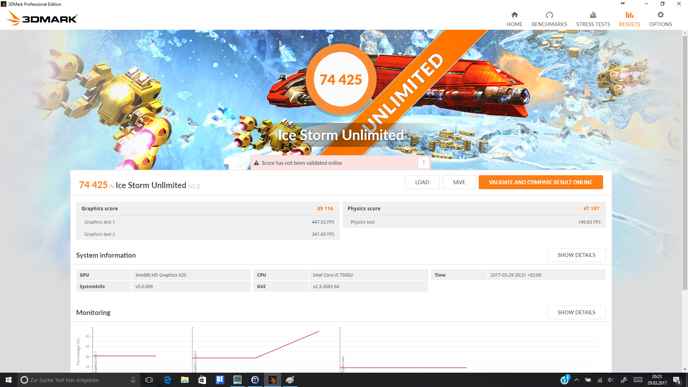Open the Stress Tests icon
This screenshot has height=387, width=688.
[x=593, y=15]
